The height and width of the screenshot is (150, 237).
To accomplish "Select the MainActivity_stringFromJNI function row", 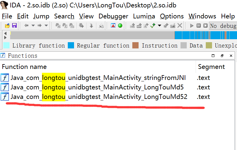I will click(x=117, y=78).
